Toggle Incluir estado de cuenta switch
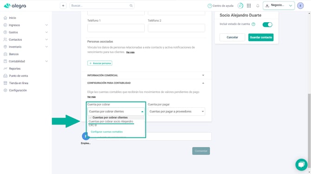Screen dimensions: 311x174 click(267, 25)
